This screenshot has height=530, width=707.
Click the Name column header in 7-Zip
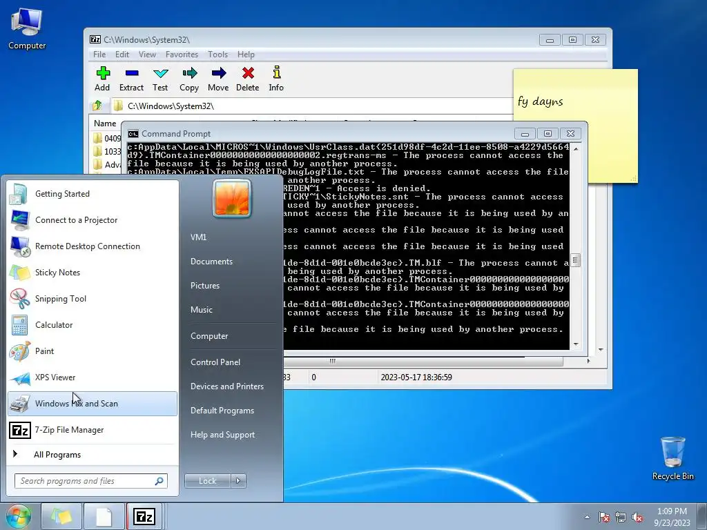click(x=105, y=124)
